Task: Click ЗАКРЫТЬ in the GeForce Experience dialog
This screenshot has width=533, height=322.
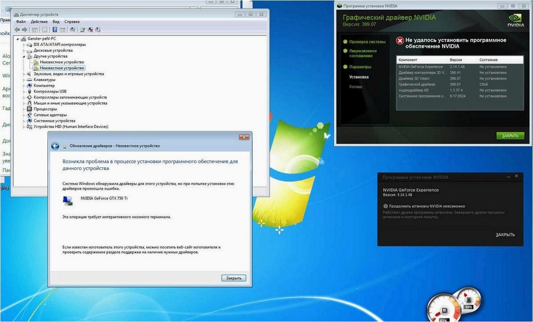Action: pos(505,235)
